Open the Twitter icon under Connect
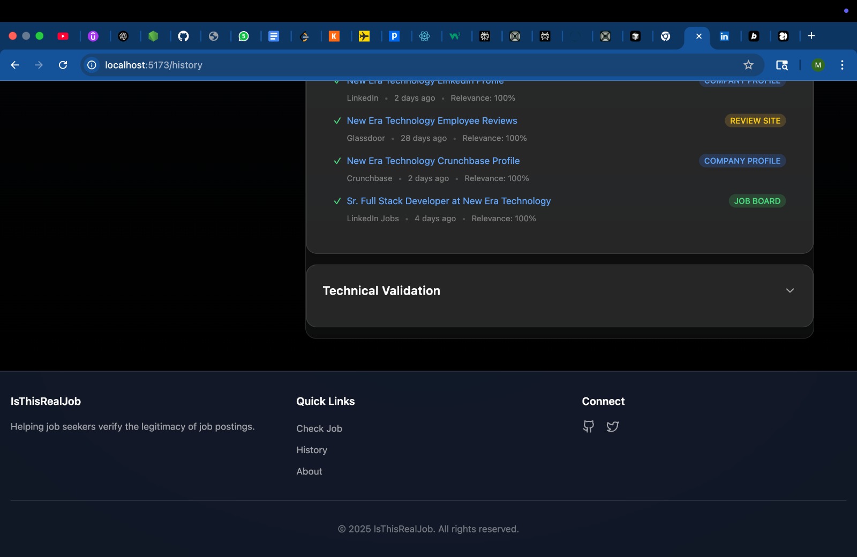 (613, 426)
